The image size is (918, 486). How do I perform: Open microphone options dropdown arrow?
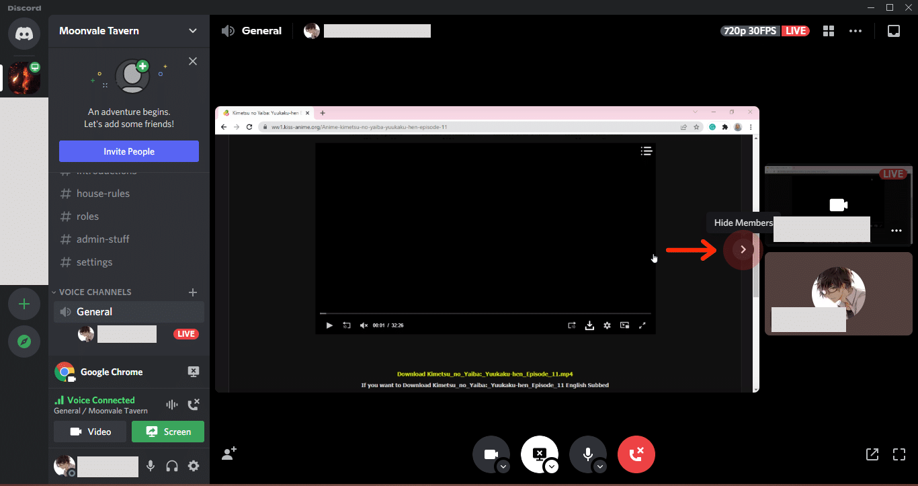point(600,467)
